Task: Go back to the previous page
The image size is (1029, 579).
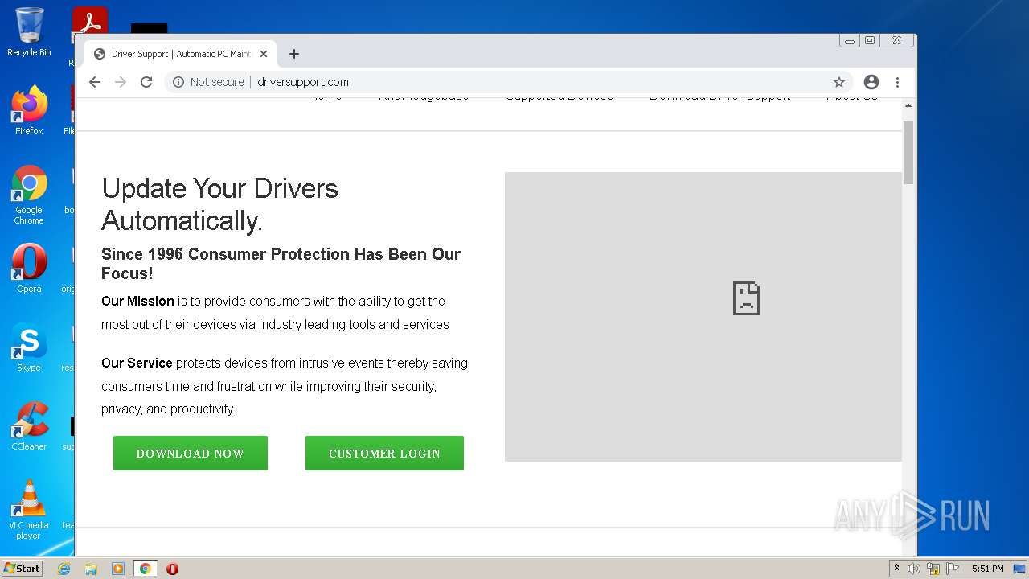Action: point(95,82)
